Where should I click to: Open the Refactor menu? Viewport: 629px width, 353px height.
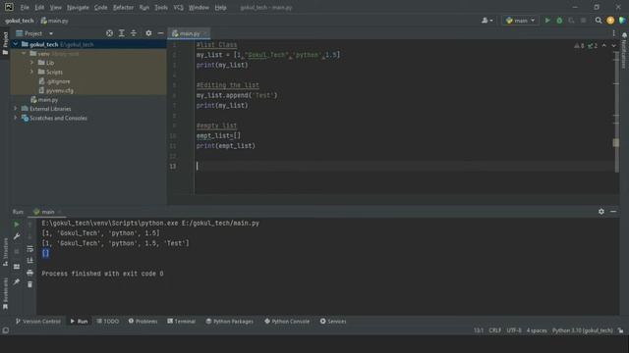click(x=123, y=7)
